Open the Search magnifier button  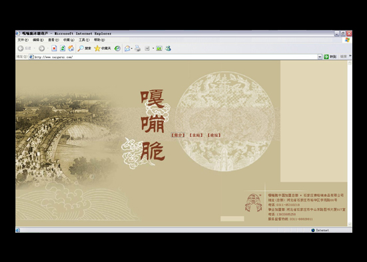85,49
